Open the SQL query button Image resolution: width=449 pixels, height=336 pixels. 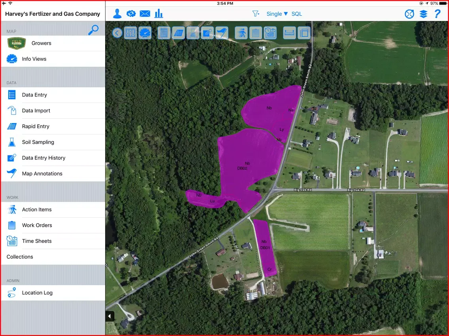[297, 14]
